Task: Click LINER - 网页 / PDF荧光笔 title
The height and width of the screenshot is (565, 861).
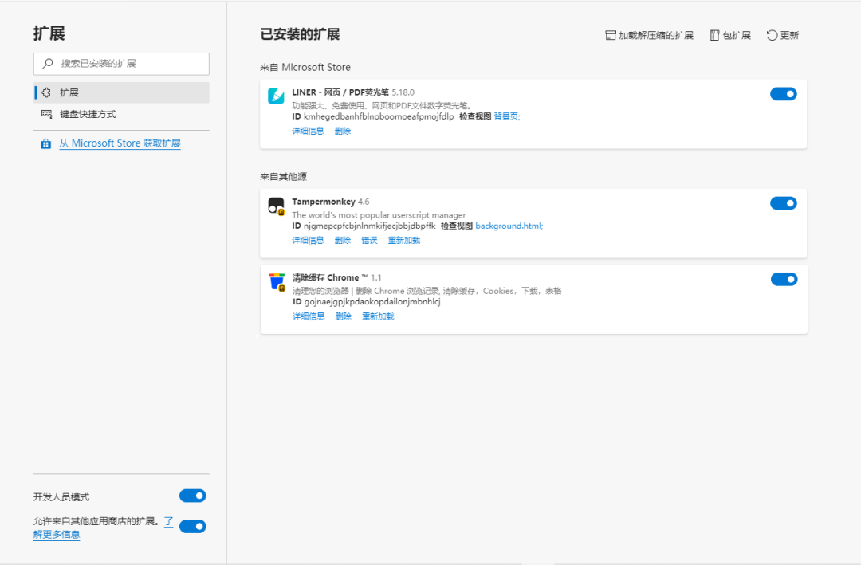Action: 340,92
